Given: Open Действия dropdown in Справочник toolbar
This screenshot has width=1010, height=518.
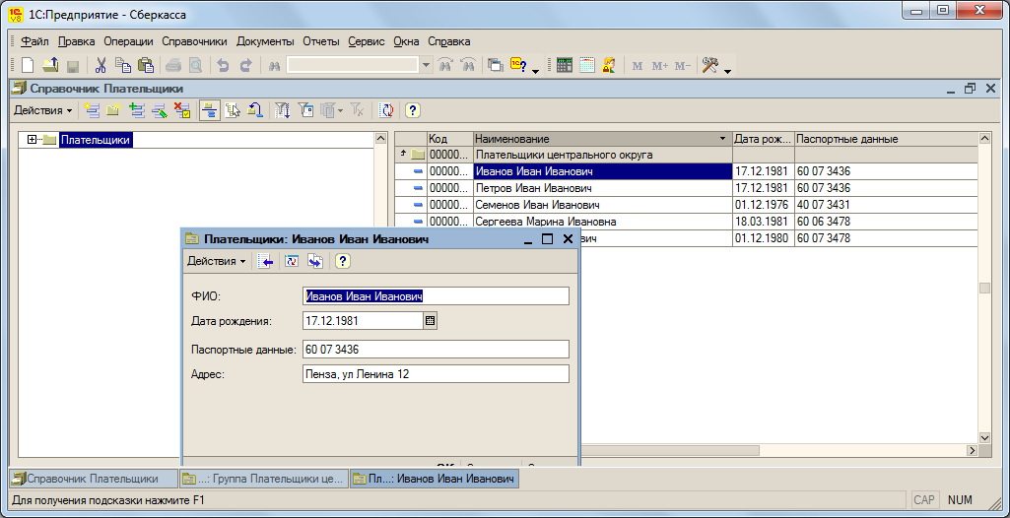Looking at the screenshot, I should pos(43,110).
